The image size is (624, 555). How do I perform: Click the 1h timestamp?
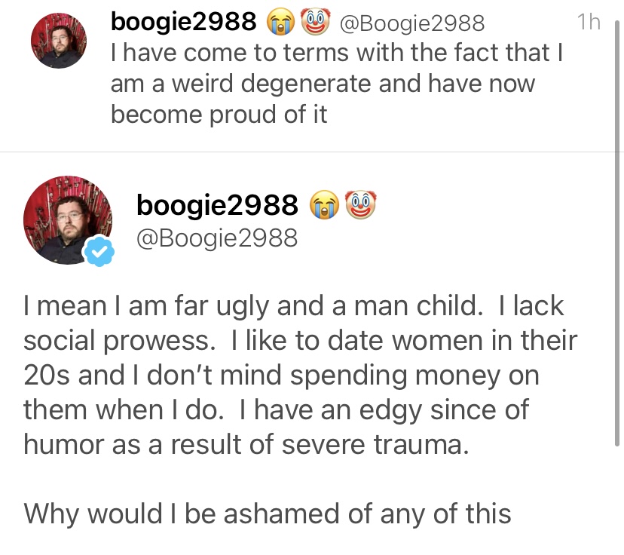pyautogui.click(x=588, y=23)
